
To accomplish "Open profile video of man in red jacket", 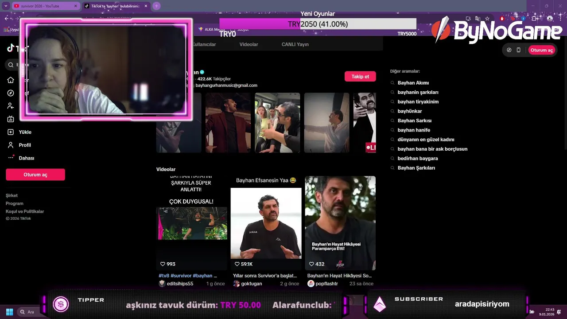I will point(228,123).
